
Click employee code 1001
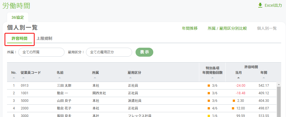25,93
